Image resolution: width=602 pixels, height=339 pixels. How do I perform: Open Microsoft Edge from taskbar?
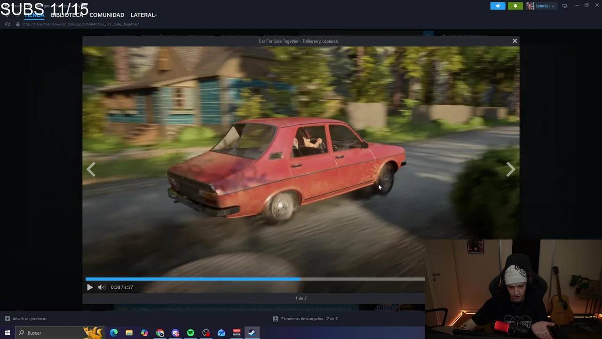(x=114, y=333)
